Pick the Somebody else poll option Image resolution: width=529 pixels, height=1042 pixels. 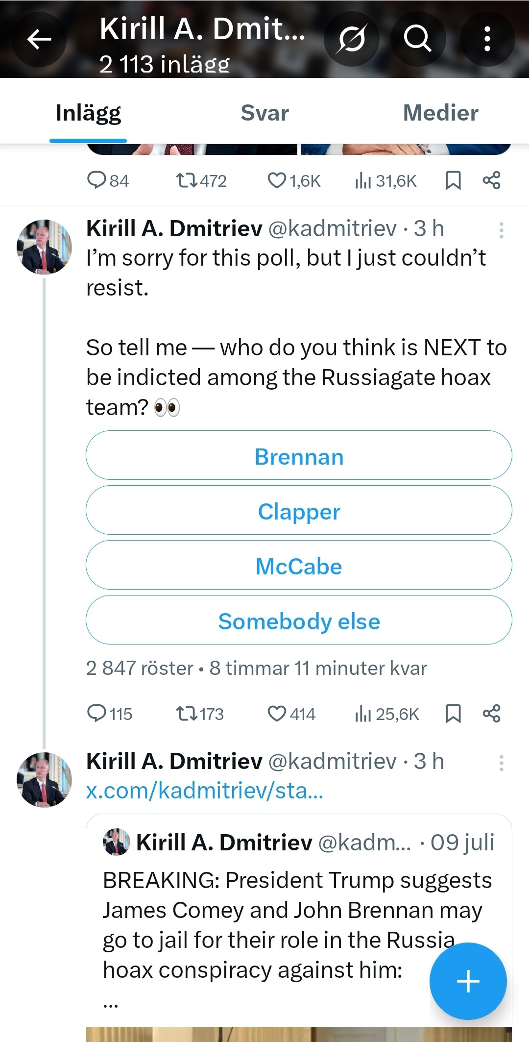click(x=299, y=620)
